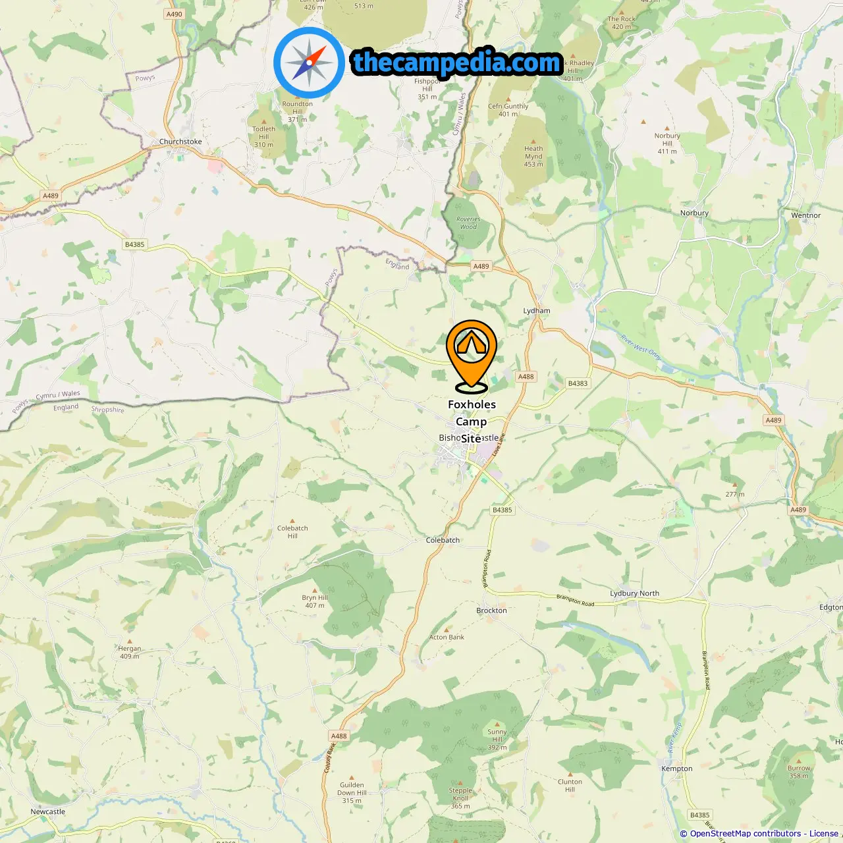The image size is (843, 843).
Task: Click the B4383 road shield
Action: click(578, 383)
